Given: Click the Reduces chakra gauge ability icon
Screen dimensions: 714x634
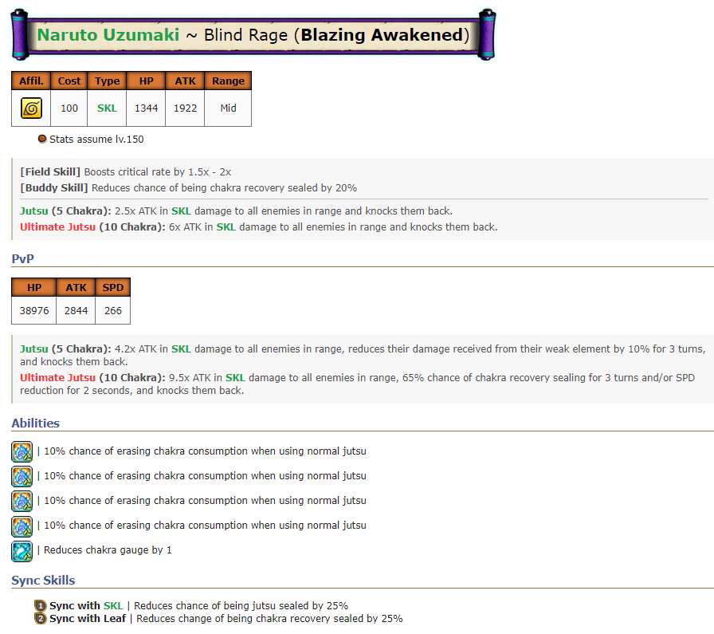Looking at the screenshot, I should tap(22, 550).
